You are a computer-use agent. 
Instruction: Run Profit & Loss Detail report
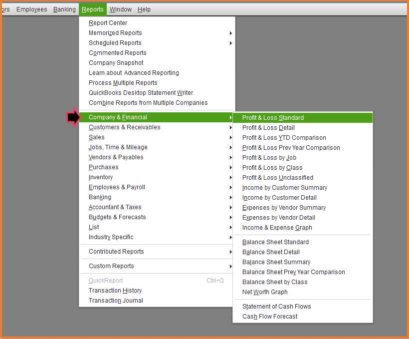[303, 128]
